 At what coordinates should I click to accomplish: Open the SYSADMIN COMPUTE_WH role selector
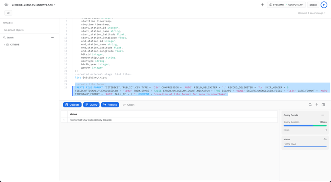coord(286,5)
